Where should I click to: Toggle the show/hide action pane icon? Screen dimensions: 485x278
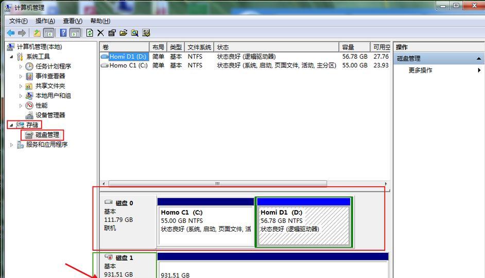75,33
